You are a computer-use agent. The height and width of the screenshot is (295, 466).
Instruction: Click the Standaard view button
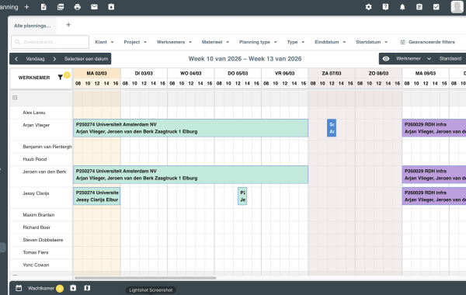pos(450,59)
